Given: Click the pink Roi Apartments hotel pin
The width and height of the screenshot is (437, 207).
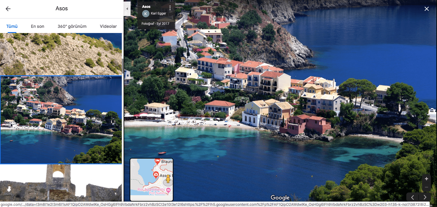Looking at the screenshot, I should [168, 190].
